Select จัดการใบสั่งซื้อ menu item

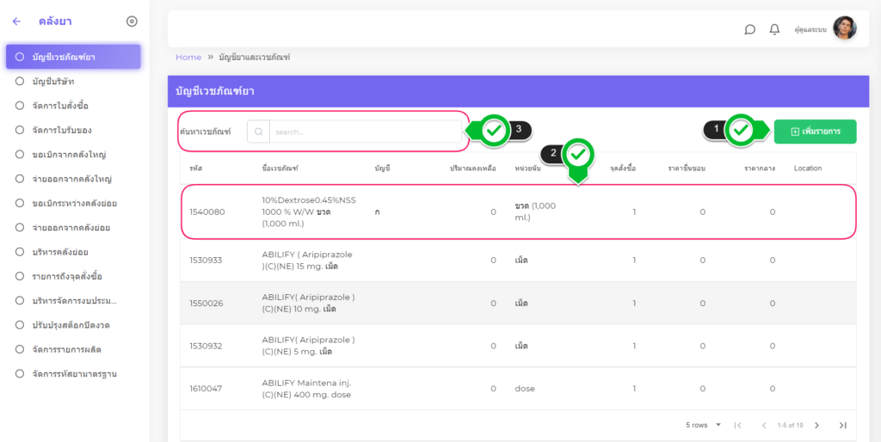click(60, 106)
